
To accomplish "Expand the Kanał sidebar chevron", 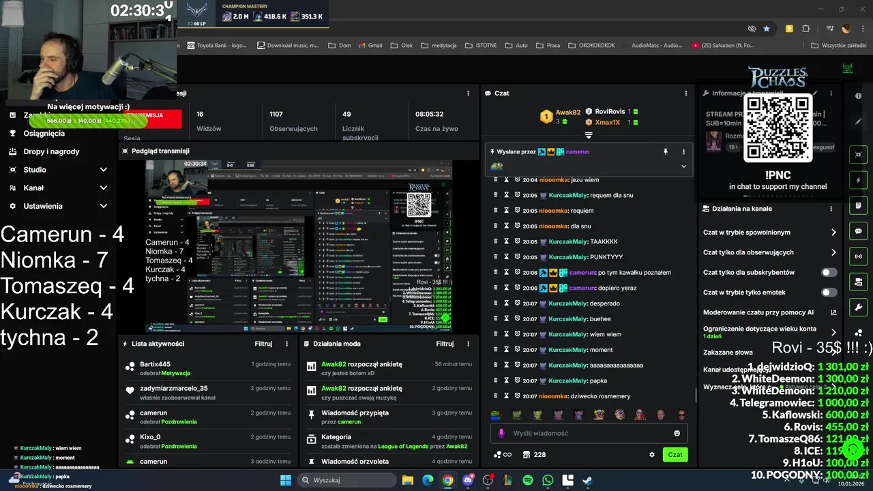I will point(104,188).
